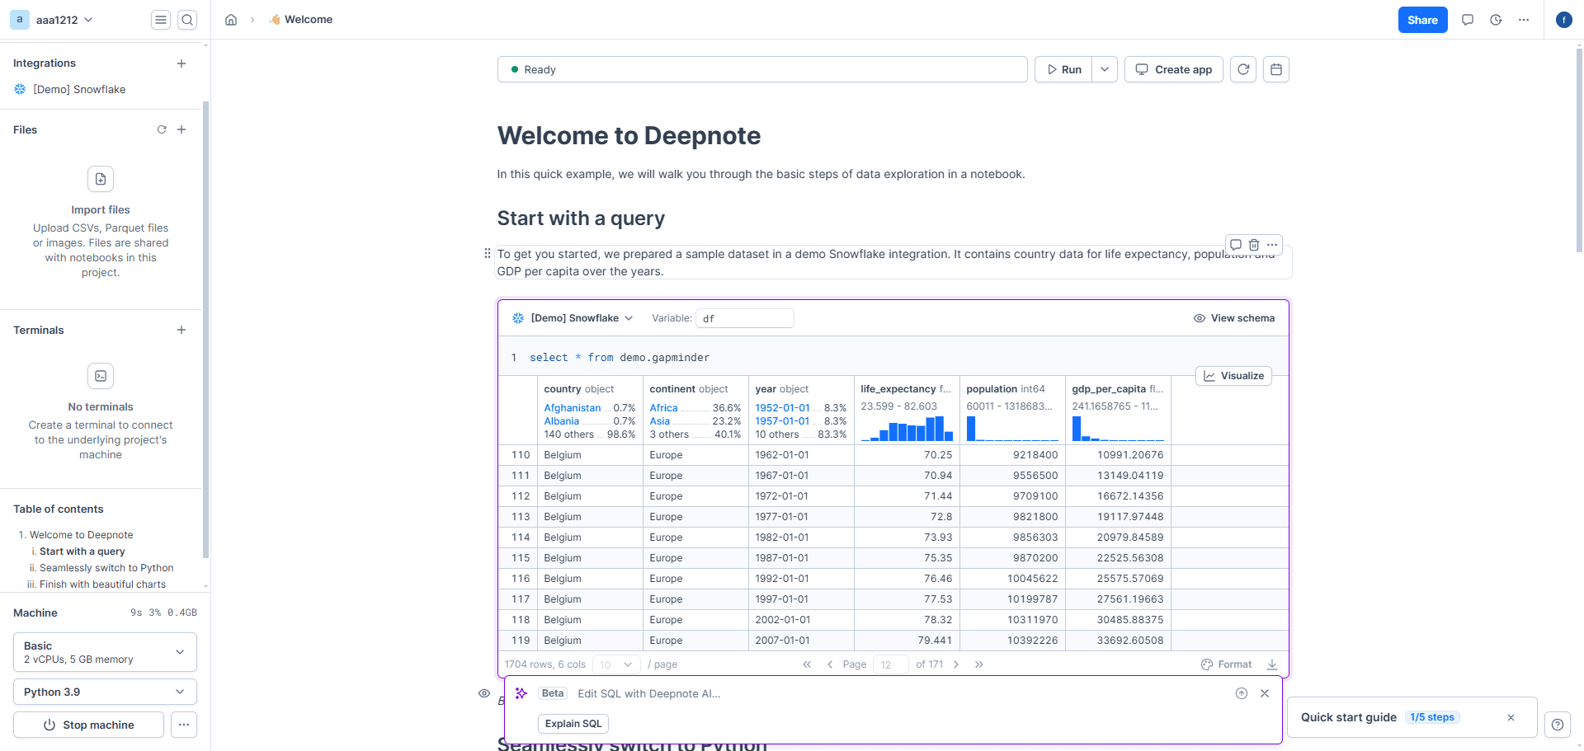The image size is (1584, 751).
Task: Change the Basic machine type dropdown
Action: [105, 652]
